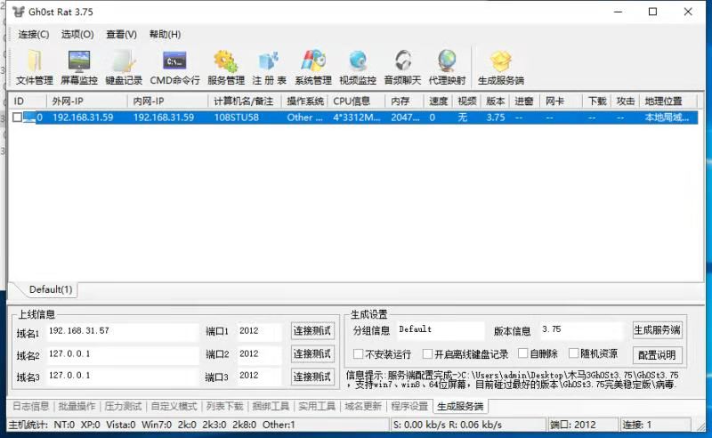Screen dimensions: 712x438
Task: Click the 计算机名/备注 column header
Action: click(245, 101)
